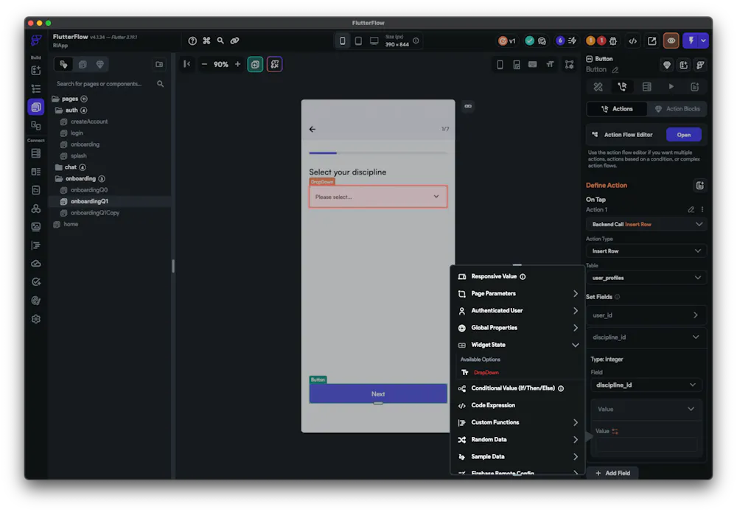Toggle the green canvas option beside zoom
This screenshot has height=512, width=737.
pyautogui.click(x=255, y=64)
